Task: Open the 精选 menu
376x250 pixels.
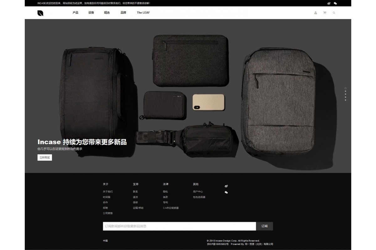Action: click(x=107, y=12)
